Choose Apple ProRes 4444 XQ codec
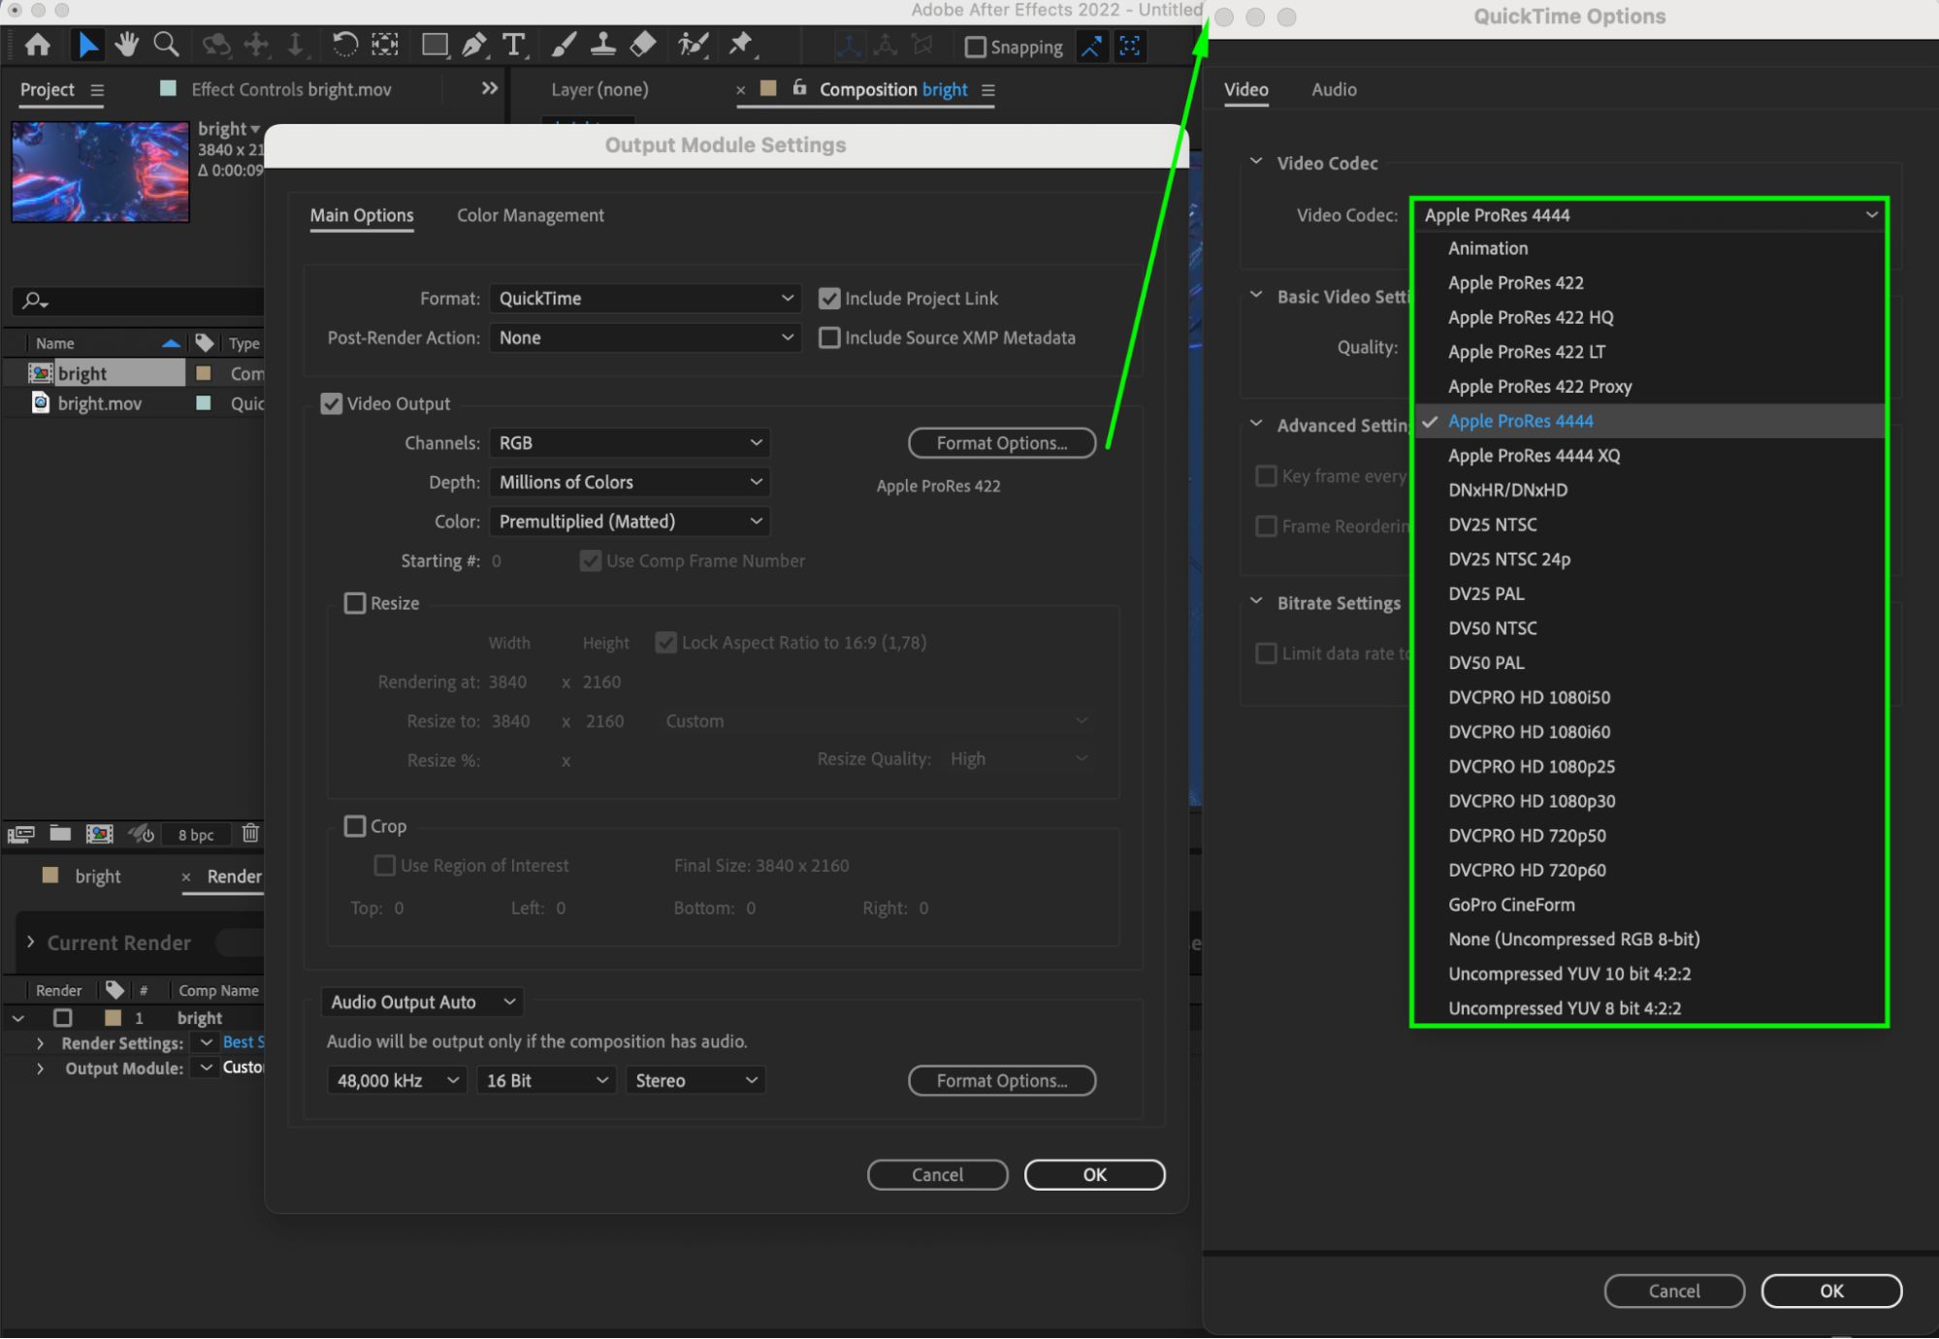Screen dimensions: 1939x1339 (1534, 456)
